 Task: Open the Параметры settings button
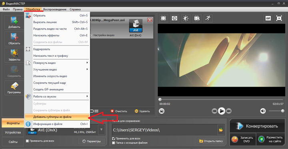pyautogui.click(x=92, y=141)
